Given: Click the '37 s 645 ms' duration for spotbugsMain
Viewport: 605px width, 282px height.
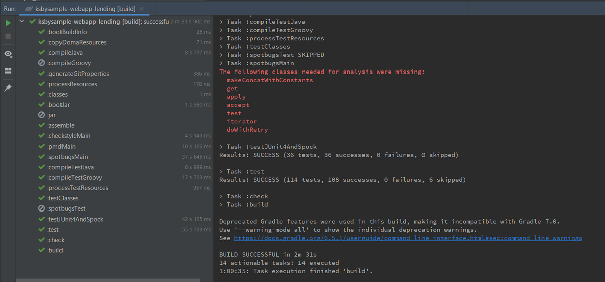Looking at the screenshot, I should point(196,157).
